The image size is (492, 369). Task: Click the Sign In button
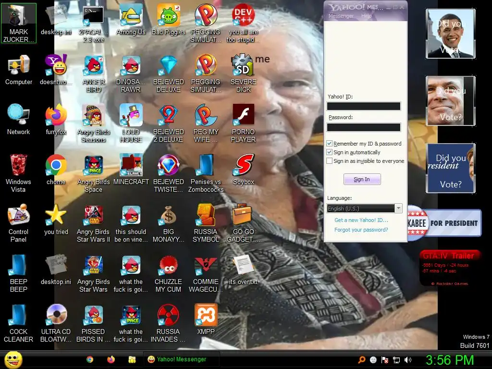point(362,179)
